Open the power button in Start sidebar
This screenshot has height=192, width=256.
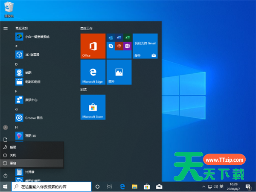pyautogui.click(x=6, y=176)
